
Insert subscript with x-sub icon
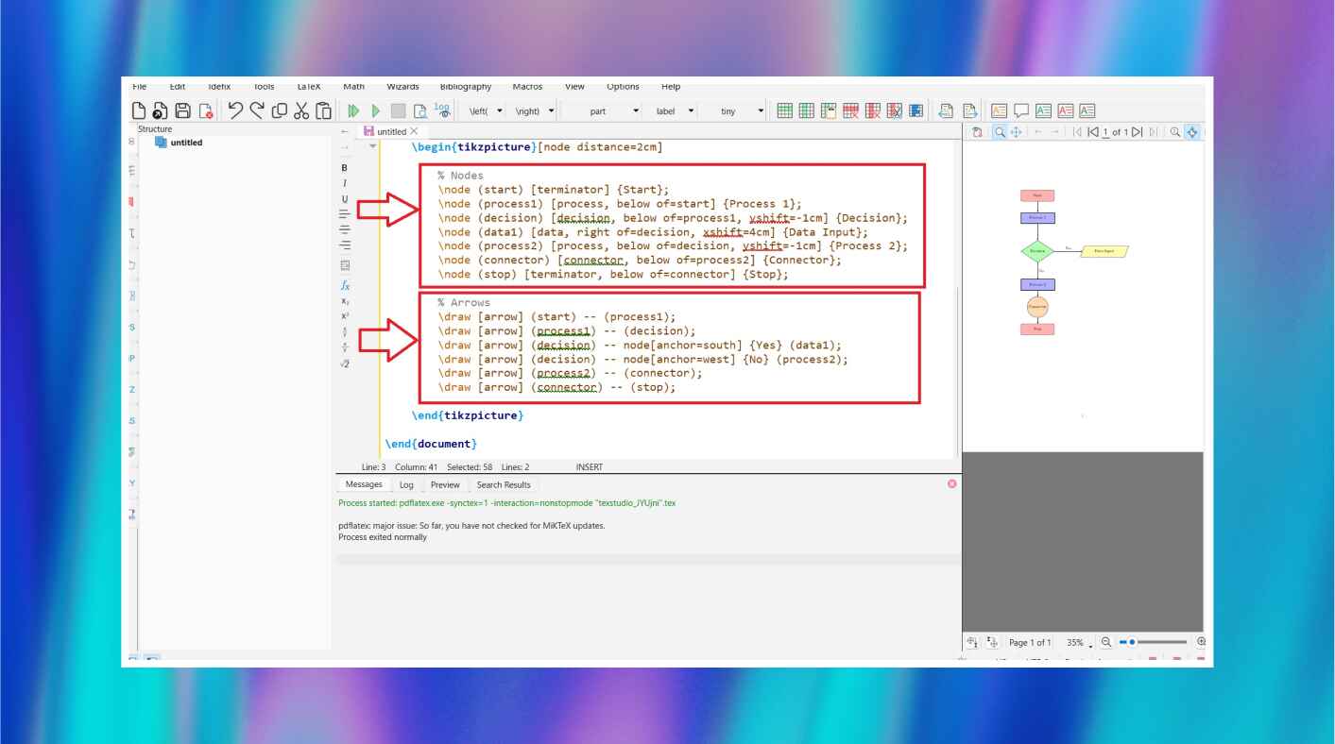pyautogui.click(x=345, y=301)
